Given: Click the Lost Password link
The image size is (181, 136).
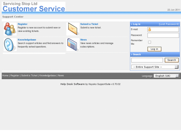Looking at the screenshot, I should click(x=169, y=24).
